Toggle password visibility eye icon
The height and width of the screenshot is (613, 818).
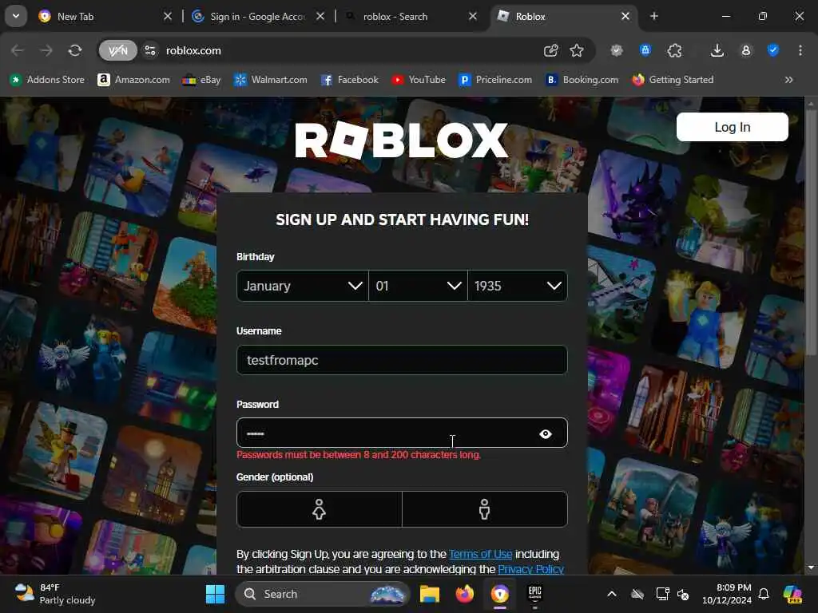[x=545, y=433]
